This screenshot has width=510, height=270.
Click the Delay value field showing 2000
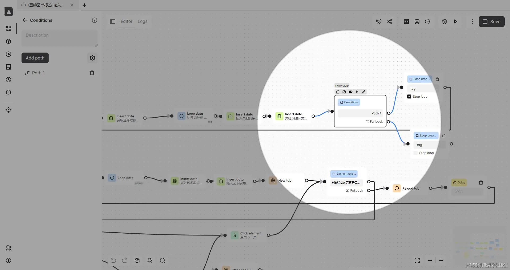pyautogui.click(x=467, y=192)
